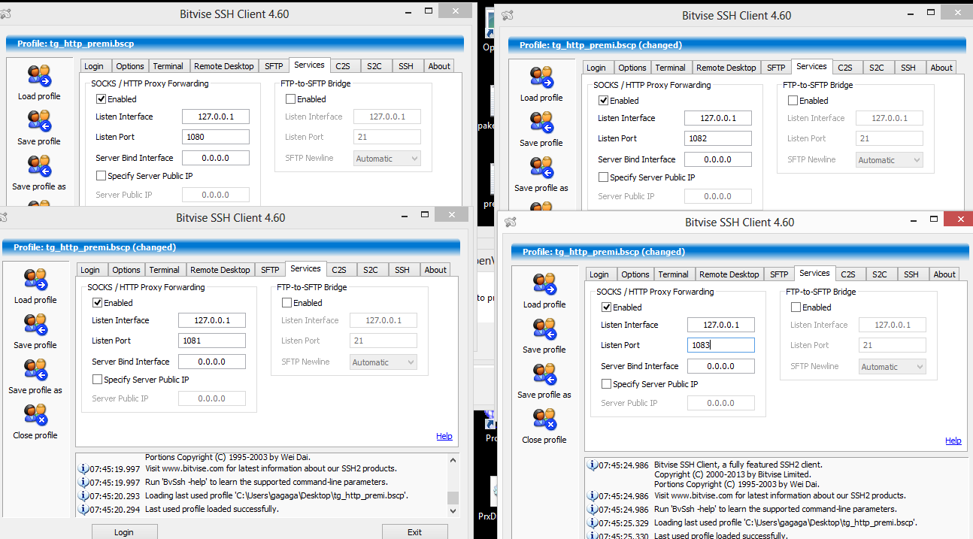Click the log scrollbar thumb in port 1081 window

point(453,498)
